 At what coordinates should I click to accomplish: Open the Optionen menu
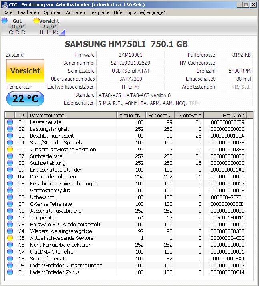pyautogui.click(x=52, y=12)
